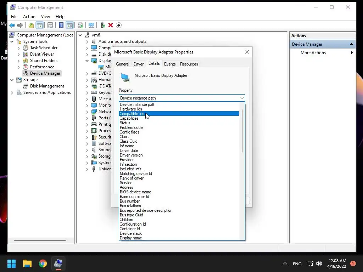Switch to the Resources tab
Screen dimensions: 363x272
click(x=189, y=64)
